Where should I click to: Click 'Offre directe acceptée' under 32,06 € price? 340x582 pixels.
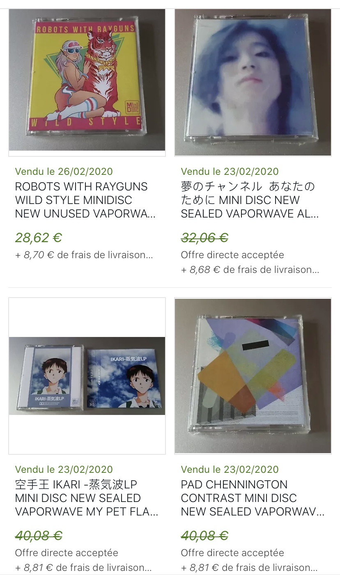click(232, 255)
